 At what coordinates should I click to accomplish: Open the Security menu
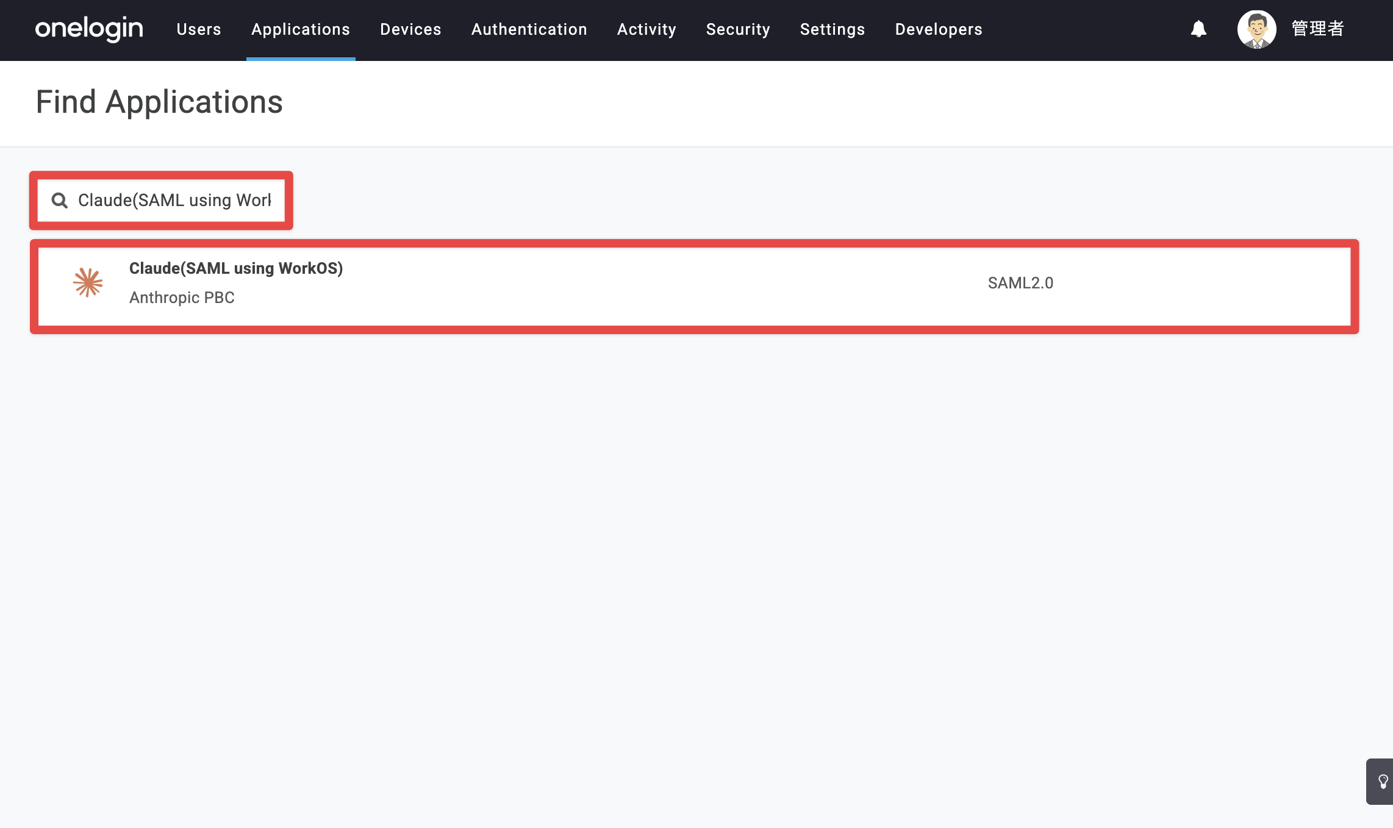pos(738,29)
